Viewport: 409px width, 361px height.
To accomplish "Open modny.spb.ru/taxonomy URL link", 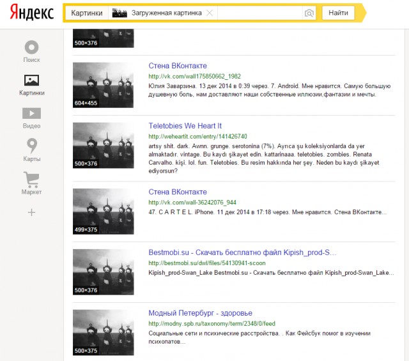I will 212,323.
